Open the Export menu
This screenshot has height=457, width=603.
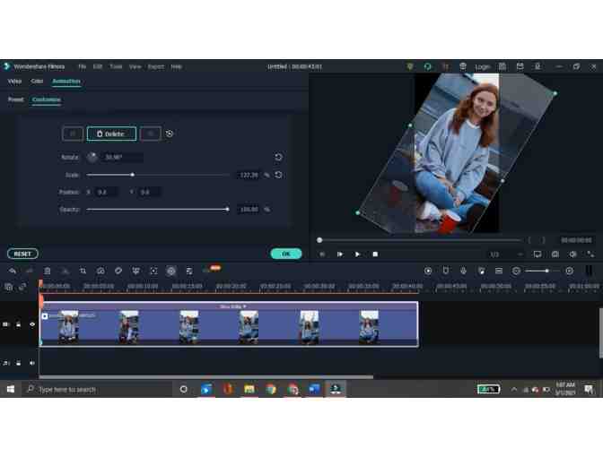pyautogui.click(x=155, y=66)
